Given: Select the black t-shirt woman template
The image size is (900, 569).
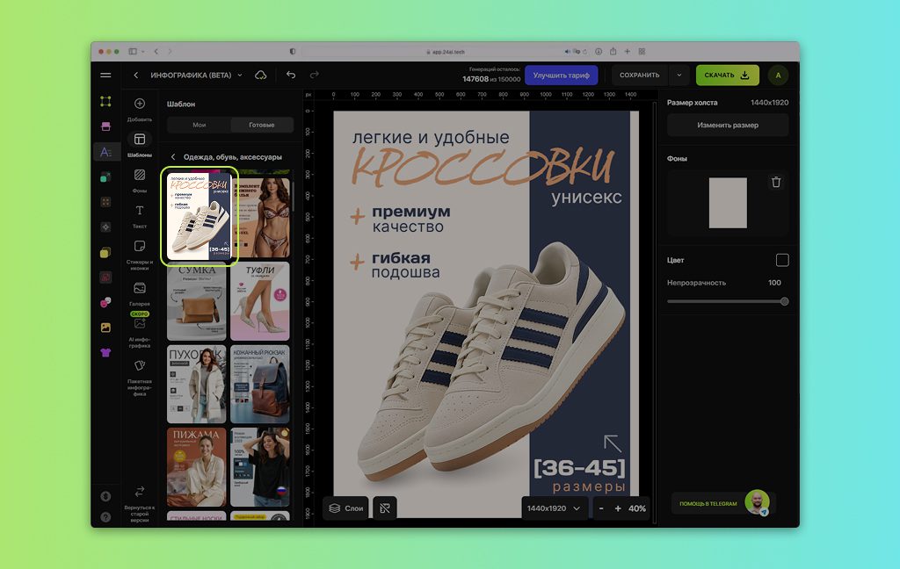Looking at the screenshot, I should [260, 467].
